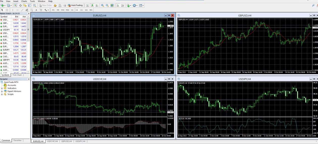The image size is (318, 144).
Task: Select the Vertical Line drawing tool
Action: pyautogui.click(x=13, y=10)
